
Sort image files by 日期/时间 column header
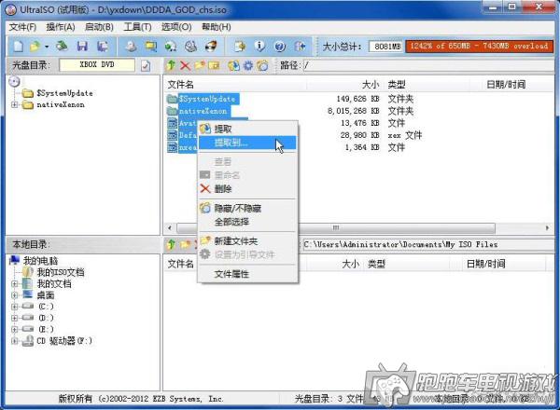[x=506, y=85]
